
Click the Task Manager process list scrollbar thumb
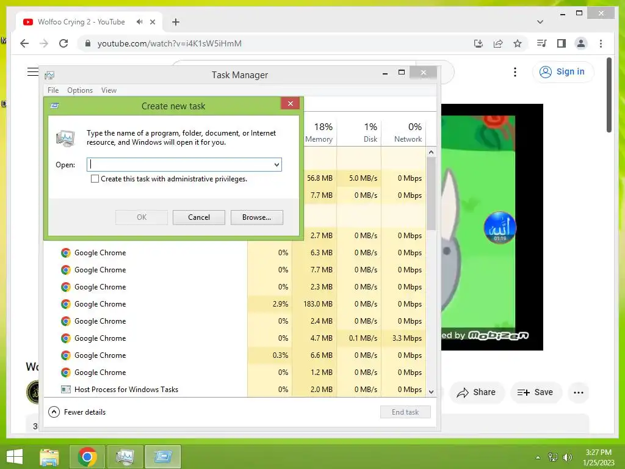tap(431, 194)
